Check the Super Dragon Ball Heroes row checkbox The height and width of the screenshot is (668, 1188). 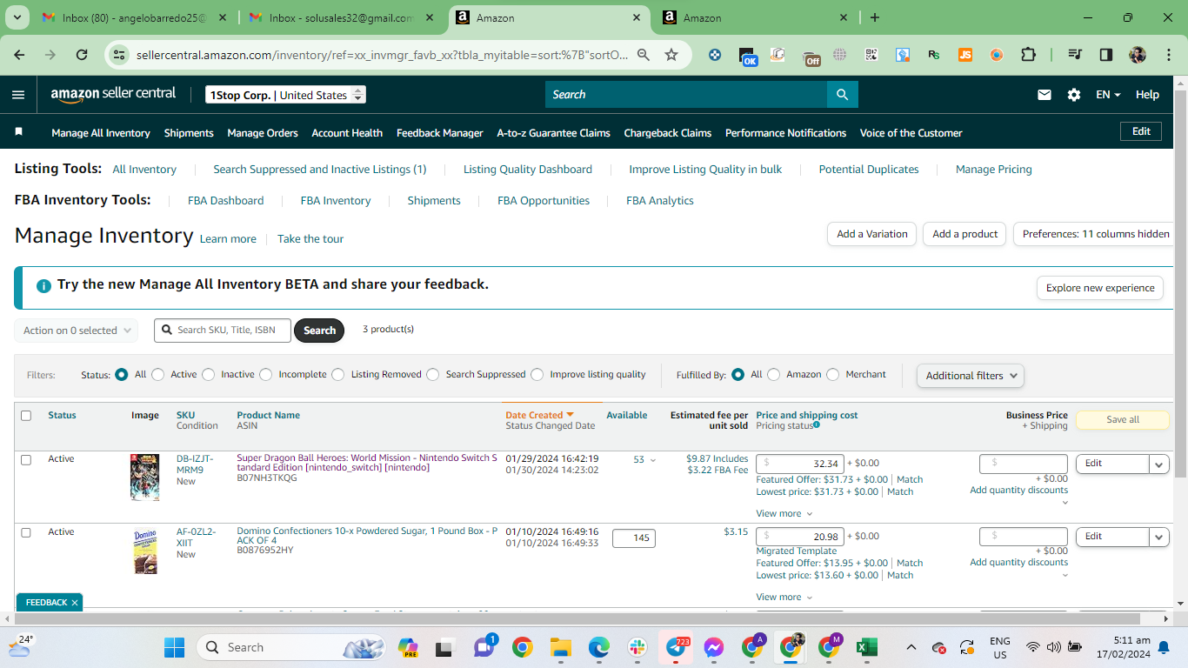click(26, 459)
